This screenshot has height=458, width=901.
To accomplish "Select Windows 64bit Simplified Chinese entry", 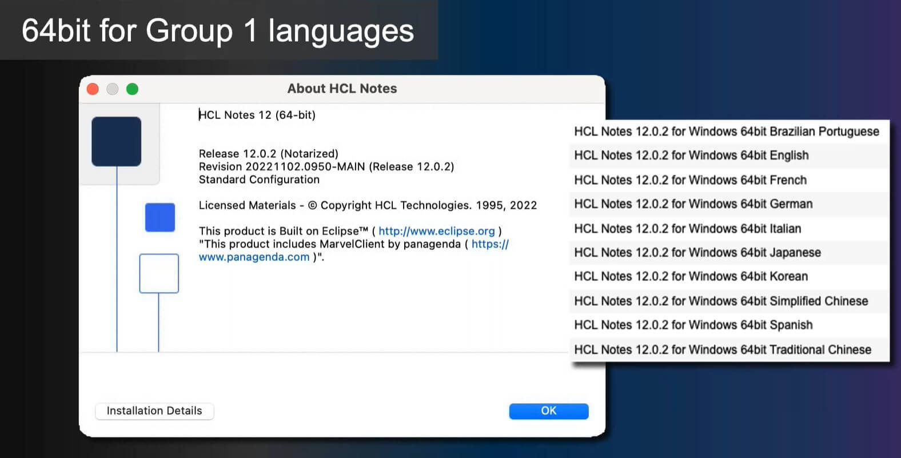I will point(729,301).
